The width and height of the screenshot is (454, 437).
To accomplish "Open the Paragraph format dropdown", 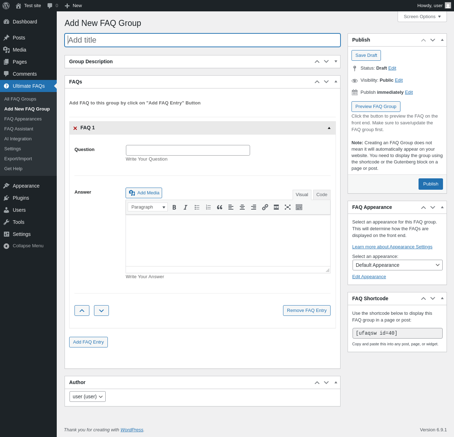I will click(148, 207).
